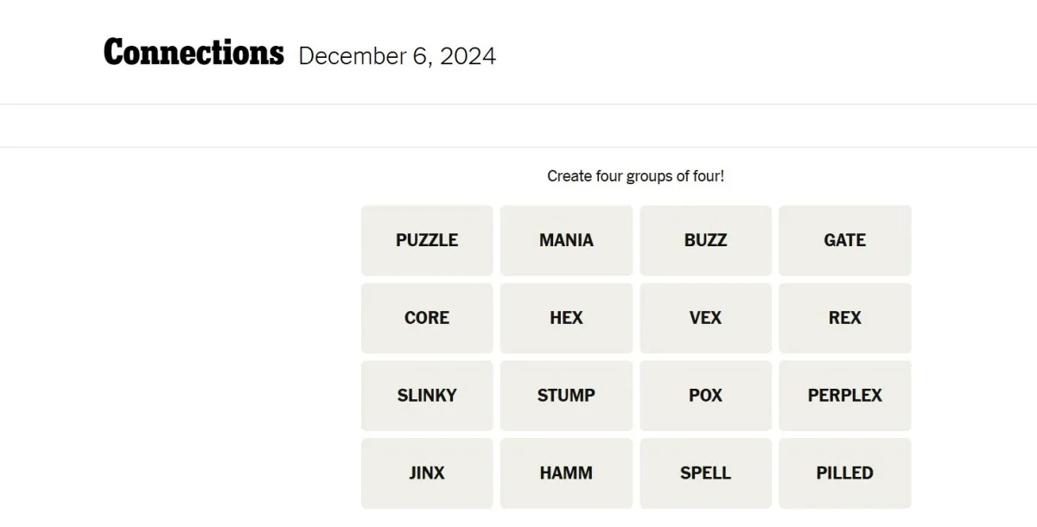Click the December 6, 2024 date
Image resolution: width=1037 pixels, height=527 pixels.
point(397,57)
